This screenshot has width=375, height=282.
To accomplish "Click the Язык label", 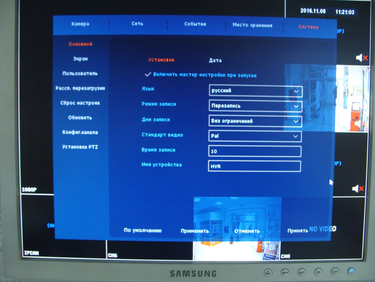I will (148, 89).
